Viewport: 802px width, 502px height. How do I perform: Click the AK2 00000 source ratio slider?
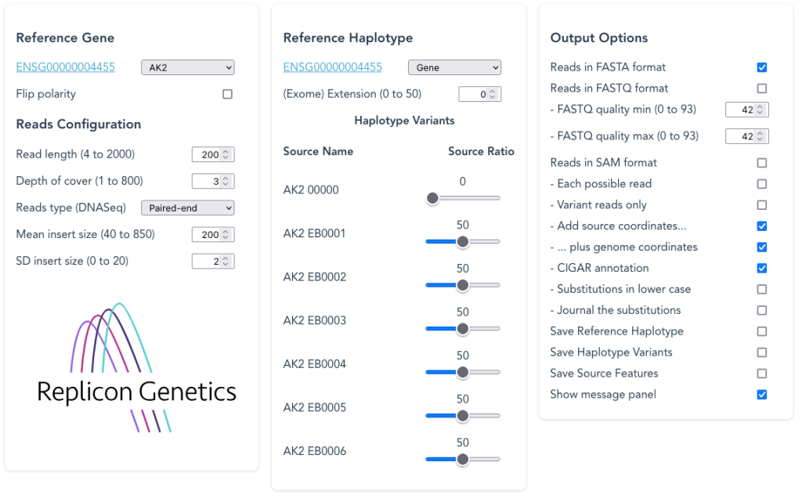pos(462,199)
